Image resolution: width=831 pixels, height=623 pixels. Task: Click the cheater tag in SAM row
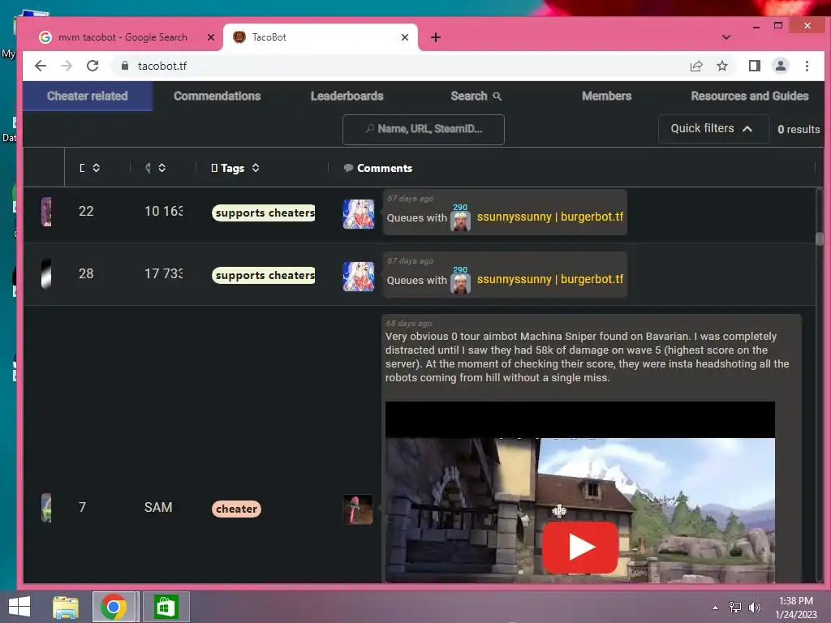click(236, 509)
